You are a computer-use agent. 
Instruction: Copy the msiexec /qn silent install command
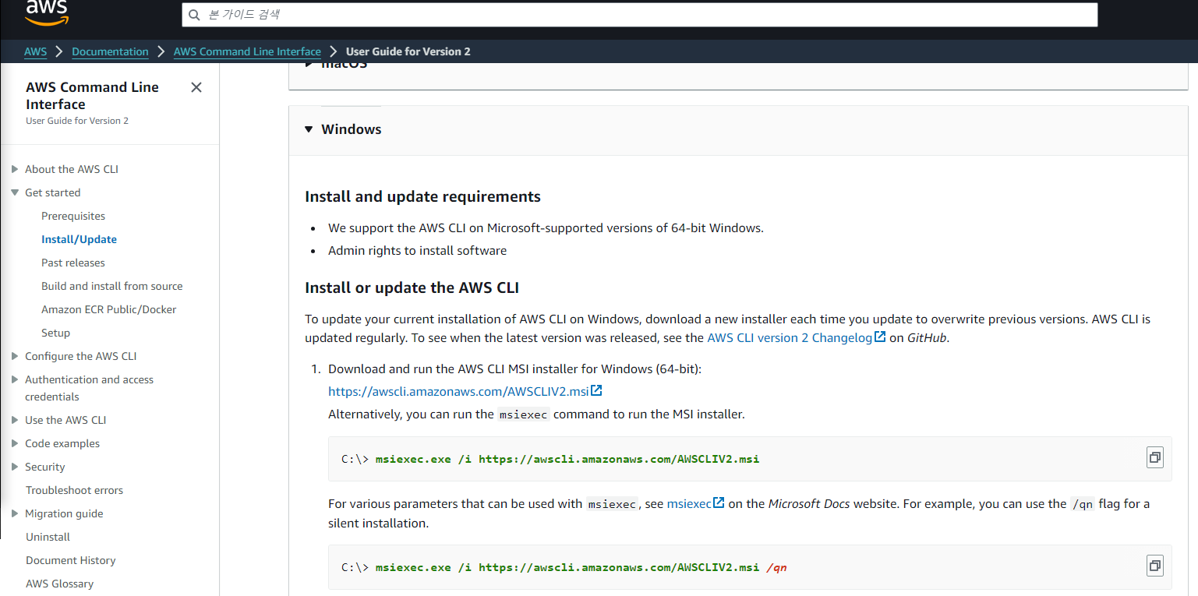click(x=1155, y=566)
